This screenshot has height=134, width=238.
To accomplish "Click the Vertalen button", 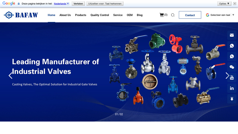I will coord(78,4).
